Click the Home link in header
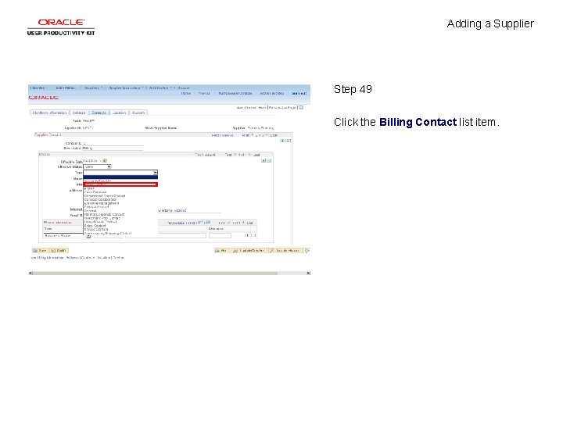 coord(185,93)
